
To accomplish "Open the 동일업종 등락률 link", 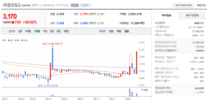I will [x=164, y=92].
